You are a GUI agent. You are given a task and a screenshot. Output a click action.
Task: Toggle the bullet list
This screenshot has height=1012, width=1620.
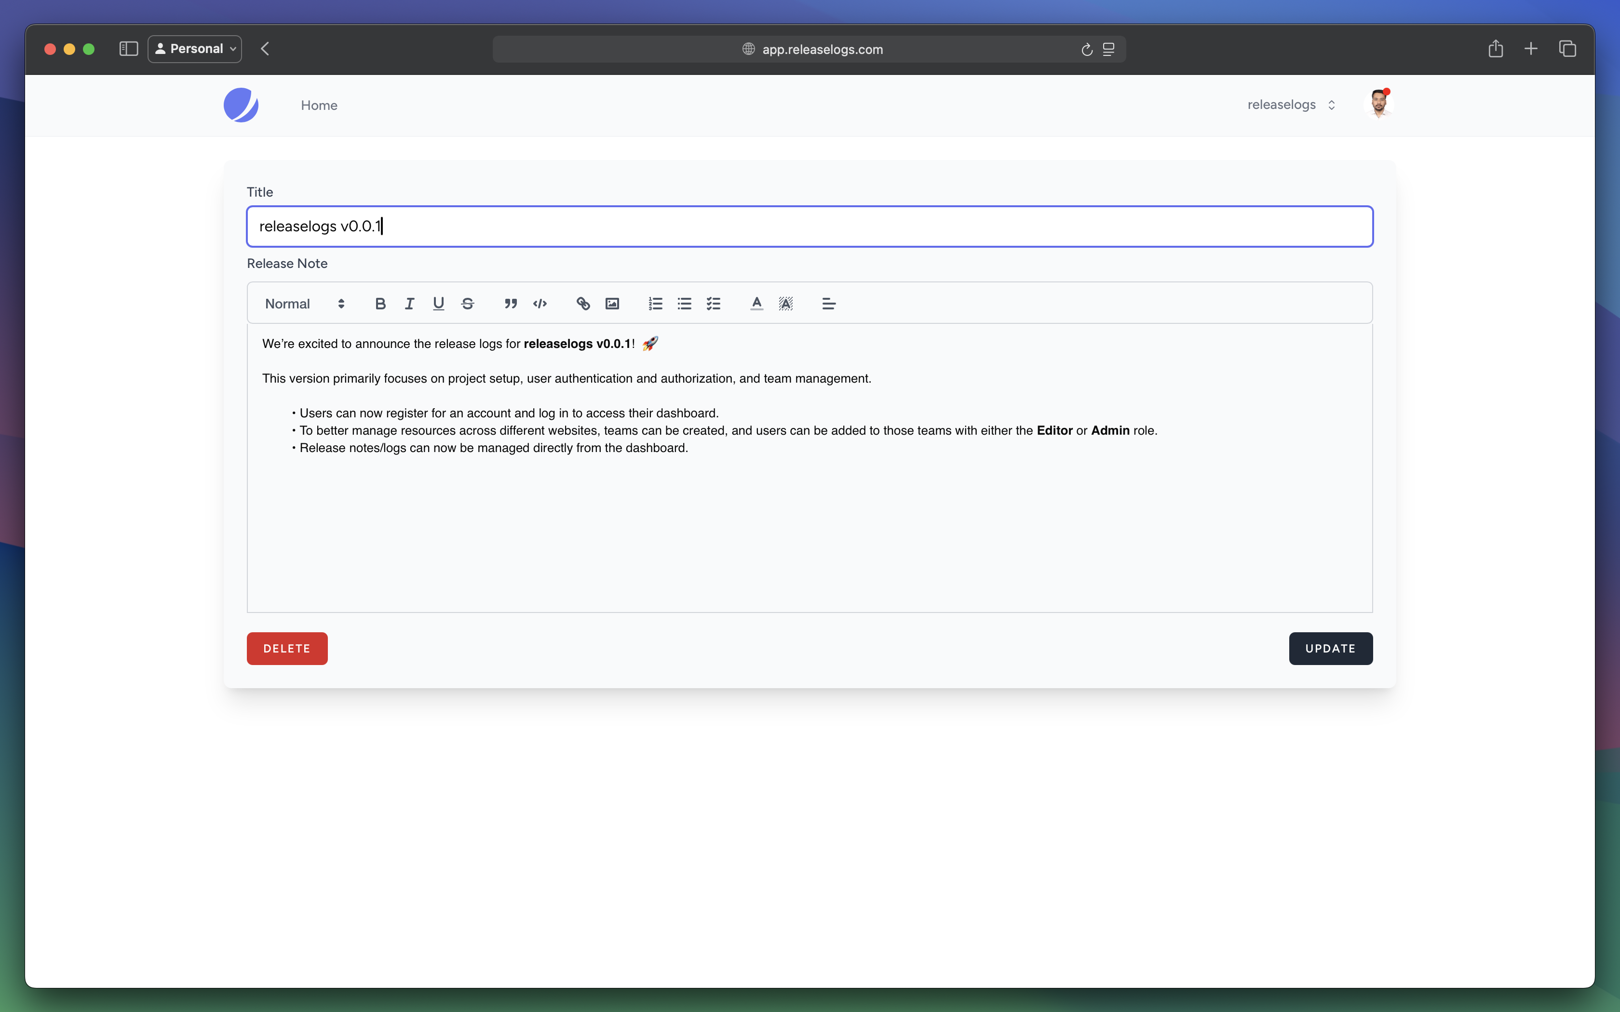[684, 304]
